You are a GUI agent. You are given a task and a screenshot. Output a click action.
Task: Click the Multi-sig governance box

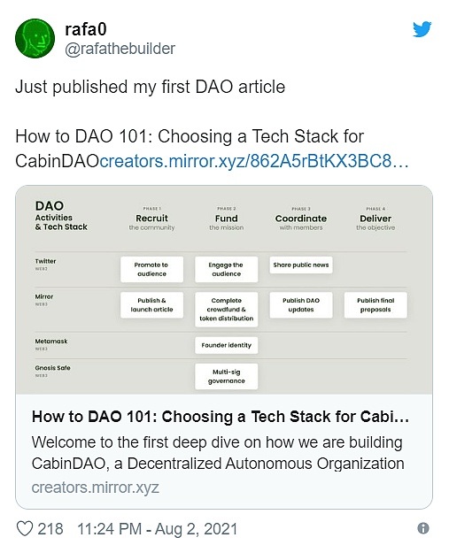pos(227,376)
